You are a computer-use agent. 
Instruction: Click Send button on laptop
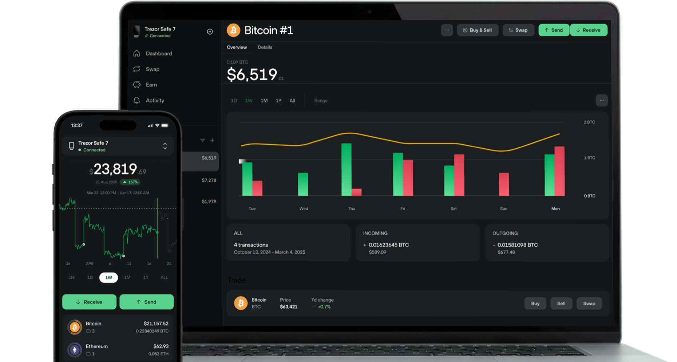554,30
